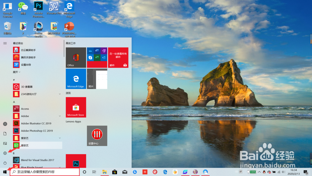Open Pictures from the Start sidebar
The height and width of the screenshot is (176, 312).
(x=5, y=143)
